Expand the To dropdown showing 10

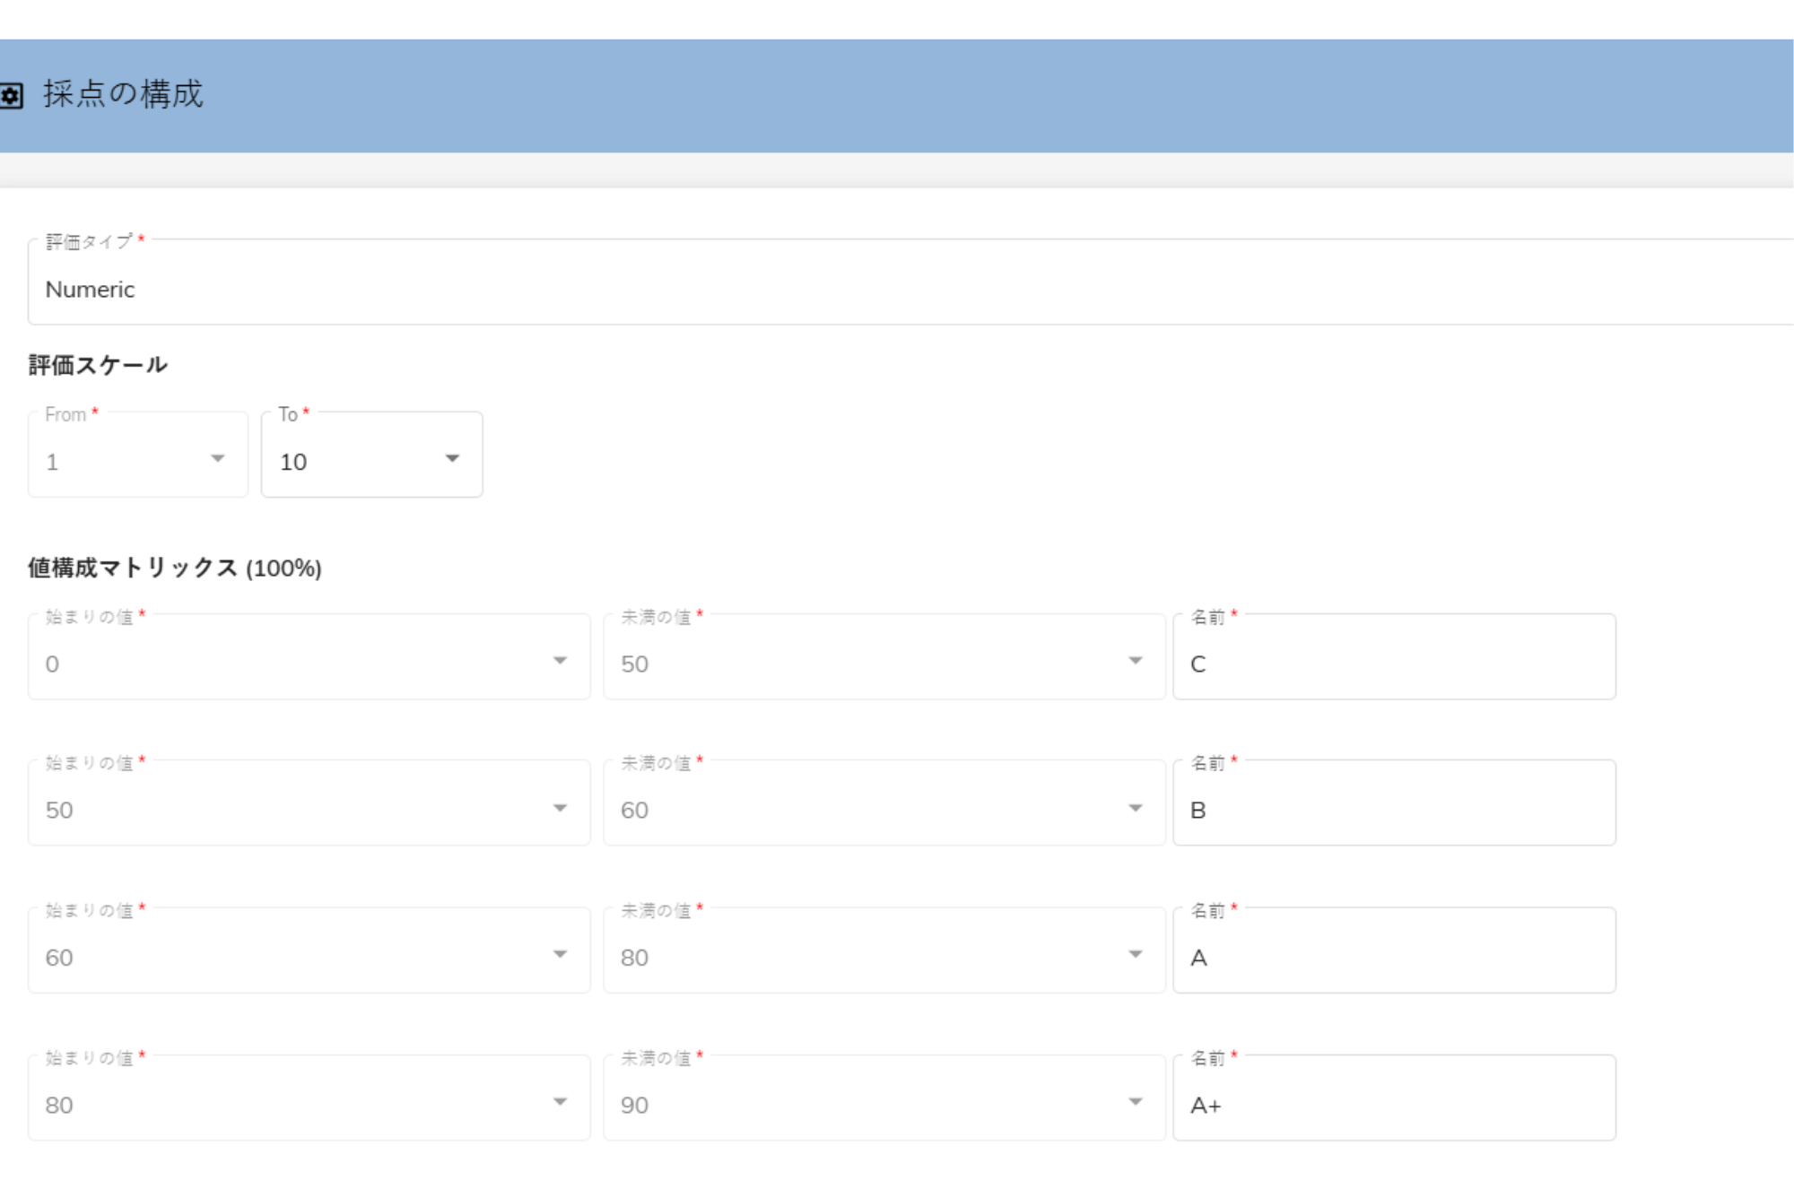coord(359,461)
